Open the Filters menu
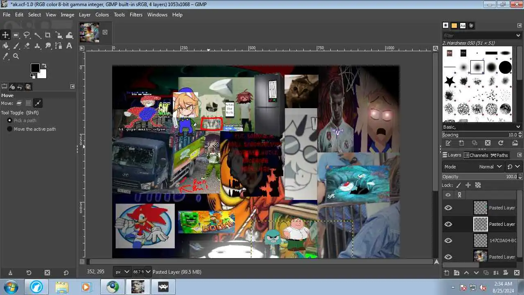This screenshot has height=295, width=524. (136, 14)
